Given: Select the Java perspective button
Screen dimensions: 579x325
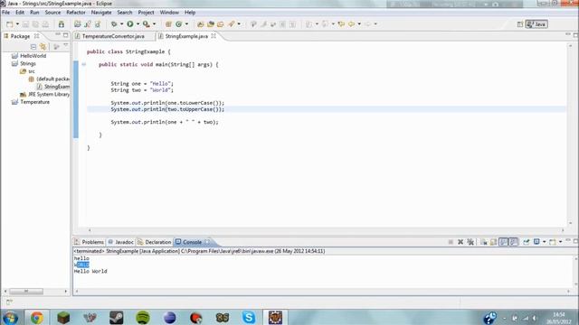Looking at the screenshot, I should (536, 24).
